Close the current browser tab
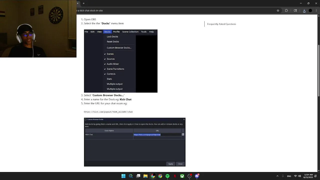The width and height of the screenshot is (320, 180). (x=78, y=3)
